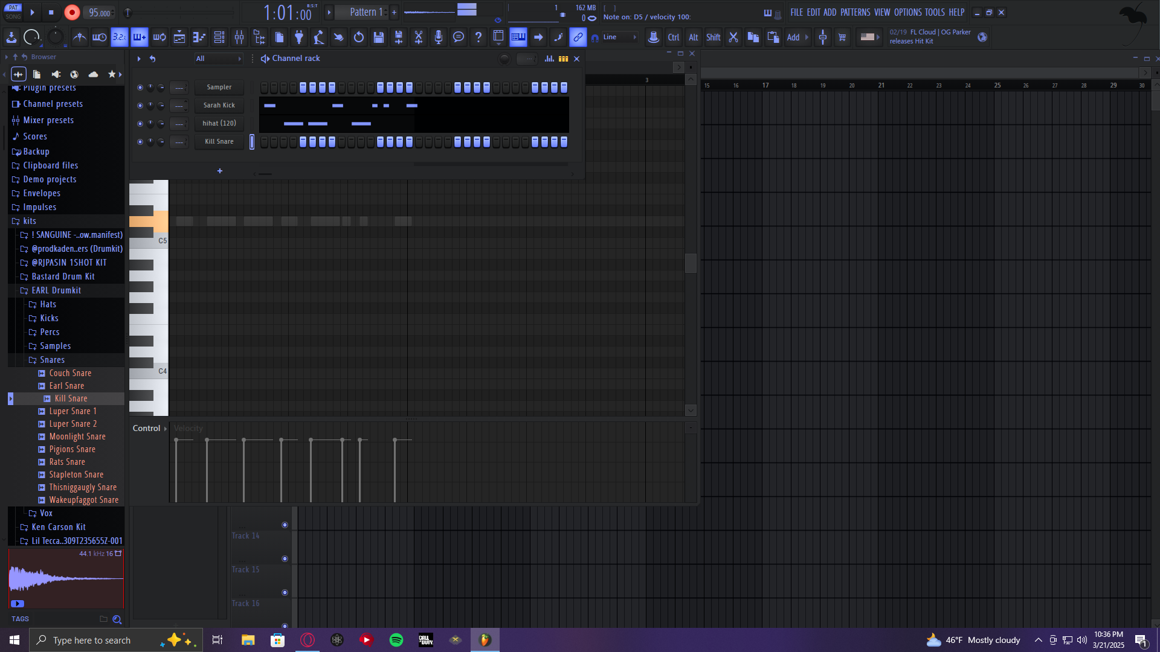Open the plugin picker plug icon
Viewport: 1160px width, 652px height.
pyautogui.click(x=299, y=37)
